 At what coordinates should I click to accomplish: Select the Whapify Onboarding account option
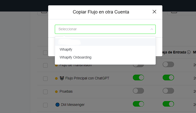[x=75, y=57]
